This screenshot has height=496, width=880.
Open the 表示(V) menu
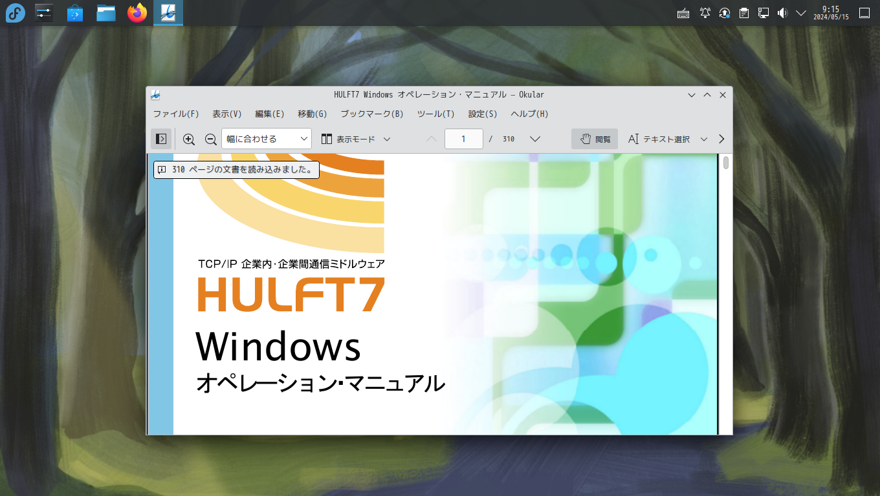point(227,114)
